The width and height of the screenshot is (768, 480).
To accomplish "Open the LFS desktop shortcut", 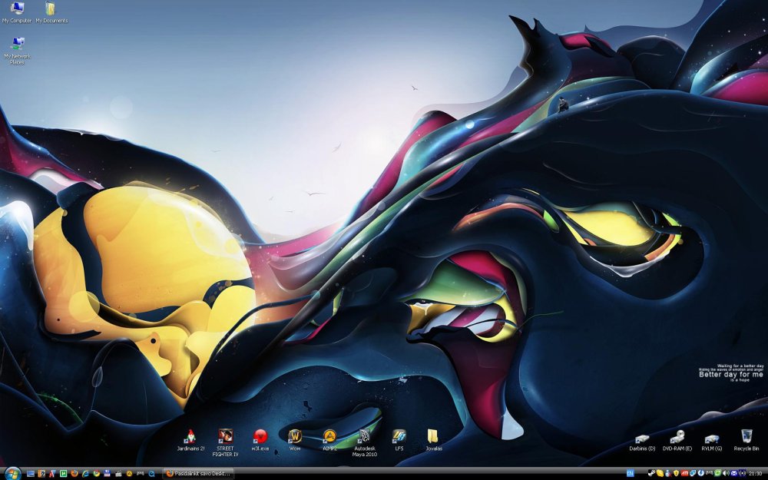I will (399, 436).
